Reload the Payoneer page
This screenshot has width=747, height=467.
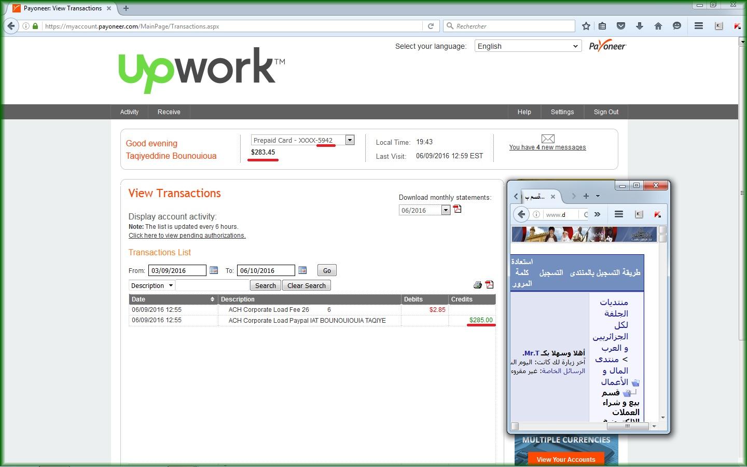coord(431,26)
